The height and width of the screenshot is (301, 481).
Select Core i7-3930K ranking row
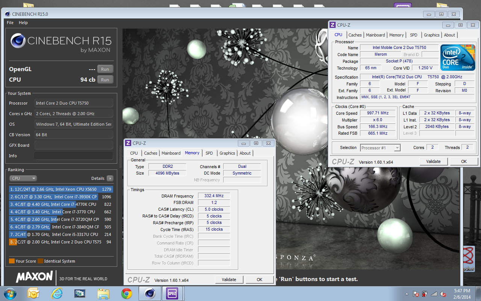click(x=61, y=197)
